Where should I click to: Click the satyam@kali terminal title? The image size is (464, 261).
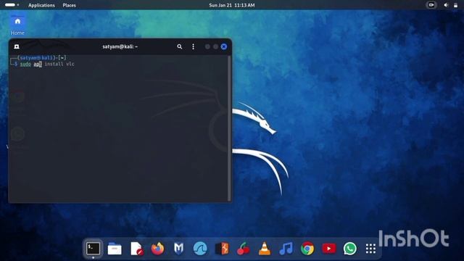point(120,46)
